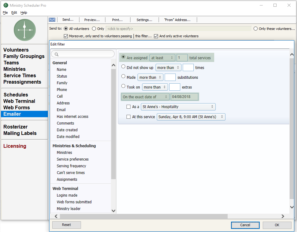Click the envelope icon in the emailer toolbar

click(x=52, y=20)
